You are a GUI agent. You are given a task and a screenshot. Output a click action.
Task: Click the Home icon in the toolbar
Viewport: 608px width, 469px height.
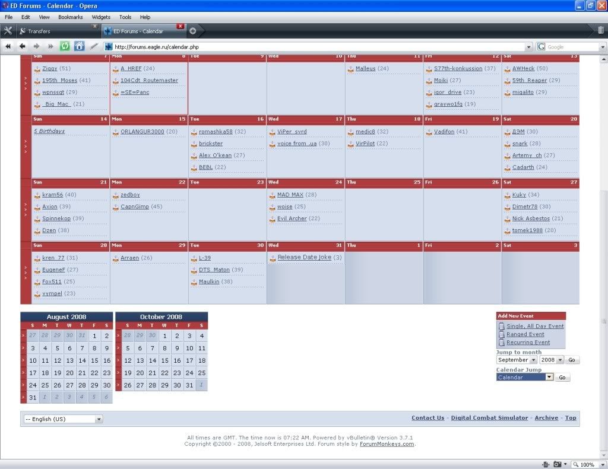click(79, 46)
